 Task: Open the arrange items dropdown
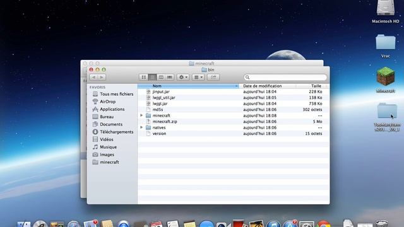coord(198,77)
